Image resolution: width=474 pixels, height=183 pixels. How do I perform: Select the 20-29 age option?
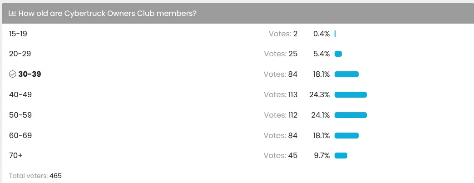pyautogui.click(x=20, y=54)
